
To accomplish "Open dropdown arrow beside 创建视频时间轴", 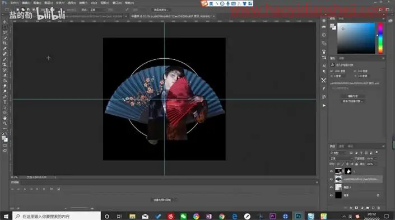I will tap(176, 200).
